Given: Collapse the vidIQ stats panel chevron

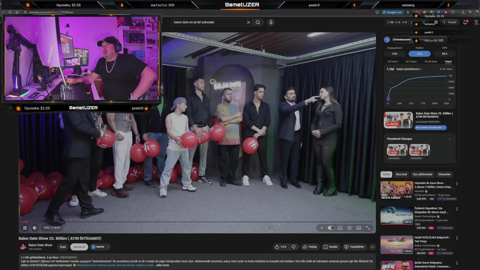Looking at the screenshot, I should point(453,39).
